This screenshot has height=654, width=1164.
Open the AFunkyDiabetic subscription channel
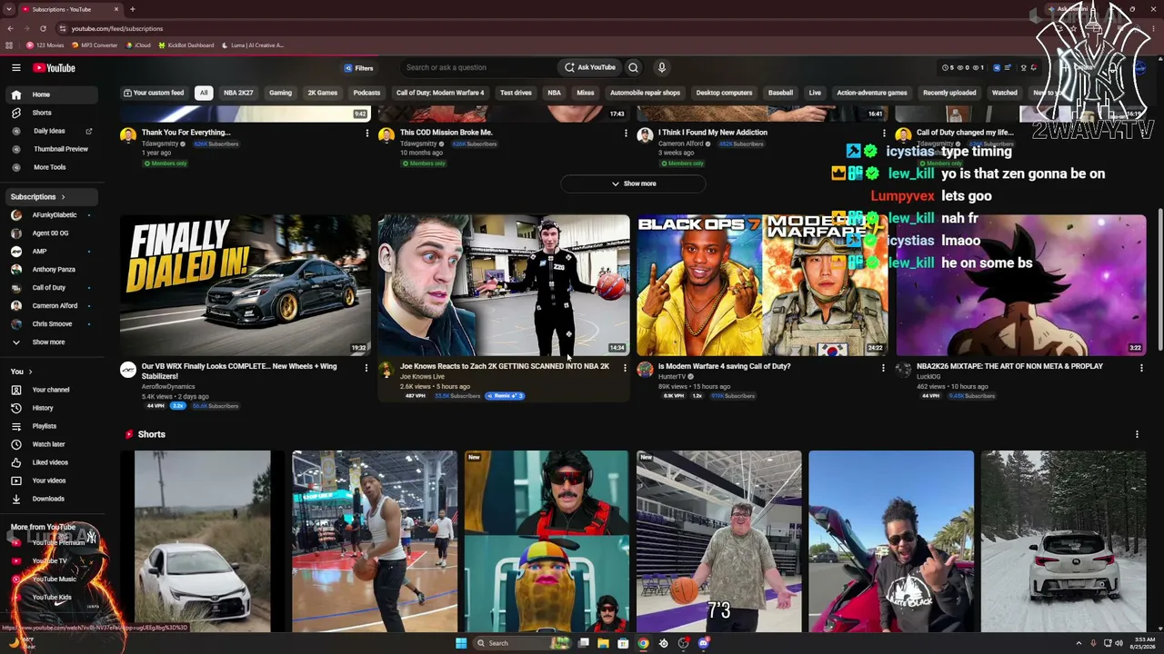pos(53,215)
